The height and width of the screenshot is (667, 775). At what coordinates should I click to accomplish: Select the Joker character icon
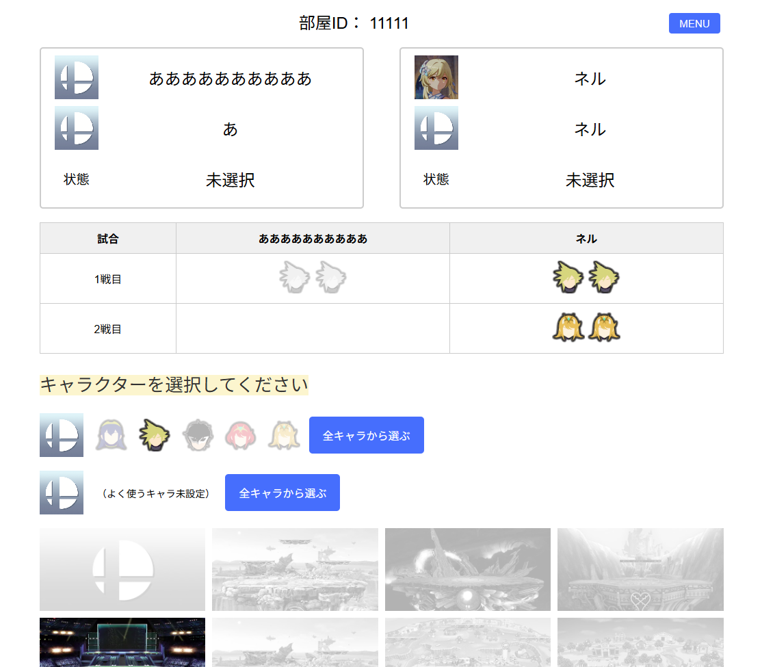click(198, 435)
